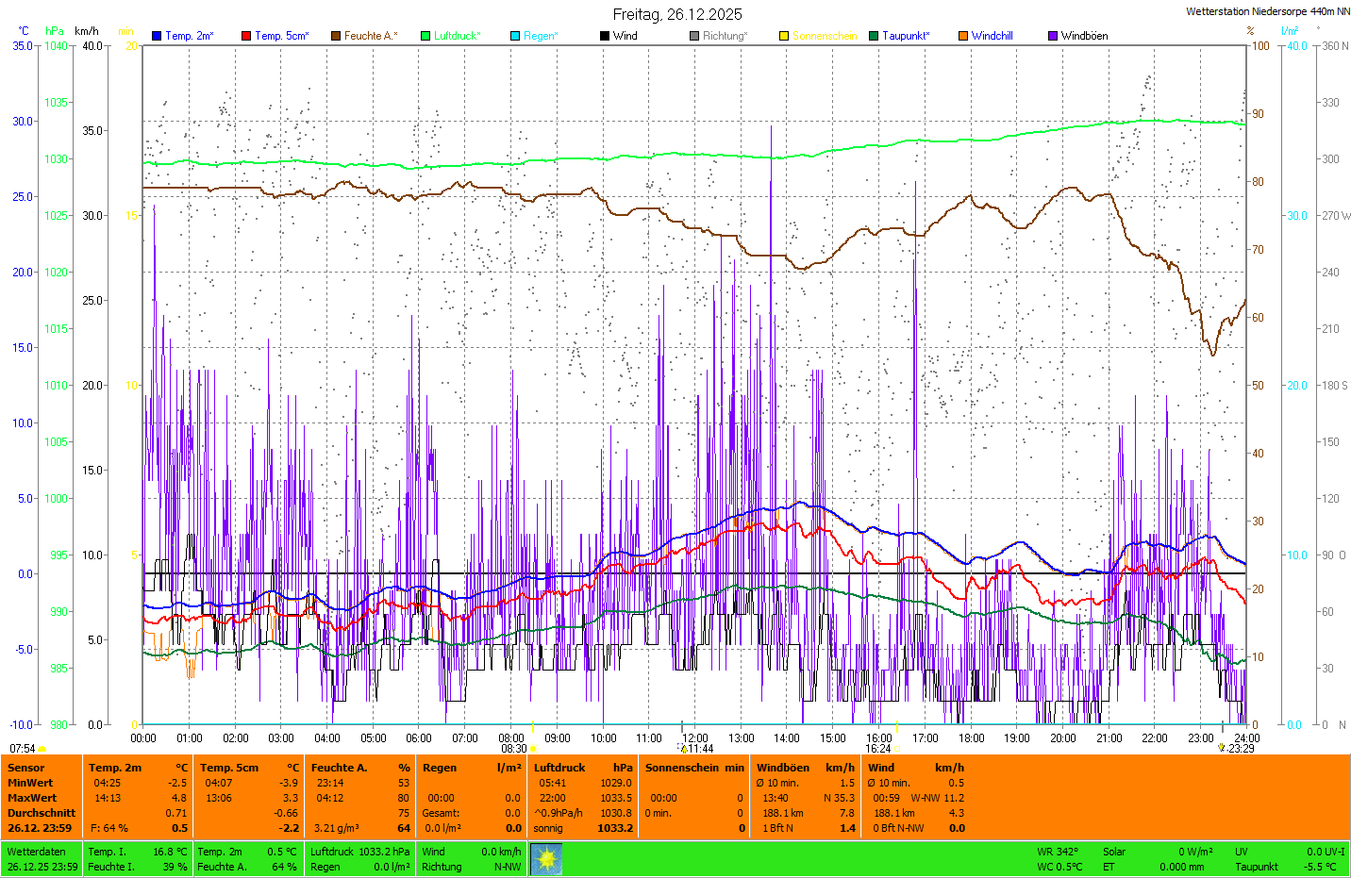This screenshot has height=878, width=1351.
Task: Click the Richtung legend label
Action: click(725, 36)
